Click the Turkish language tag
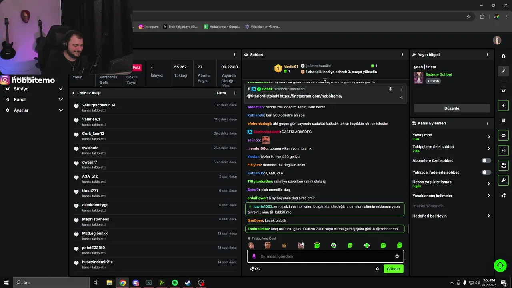Viewport: 512px width, 288px height. point(433,81)
